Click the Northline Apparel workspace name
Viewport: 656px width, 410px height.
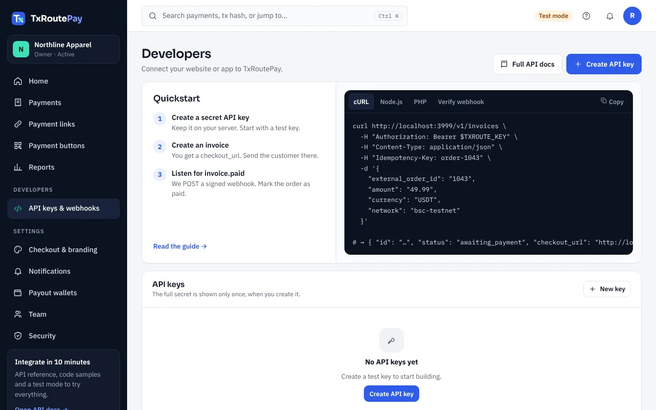[x=63, y=45]
